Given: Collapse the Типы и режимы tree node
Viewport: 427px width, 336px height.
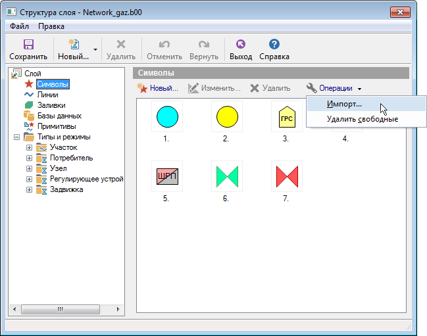Looking at the screenshot, I should point(17,137).
